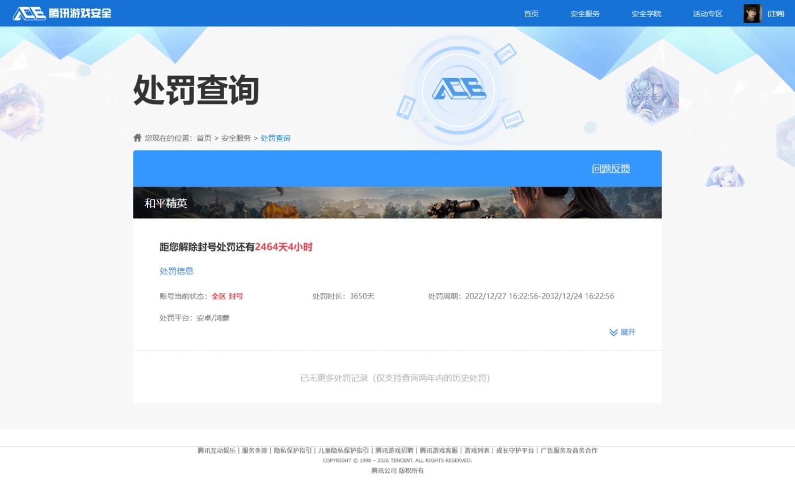Open the 安全学院 navigation menu

(x=646, y=14)
